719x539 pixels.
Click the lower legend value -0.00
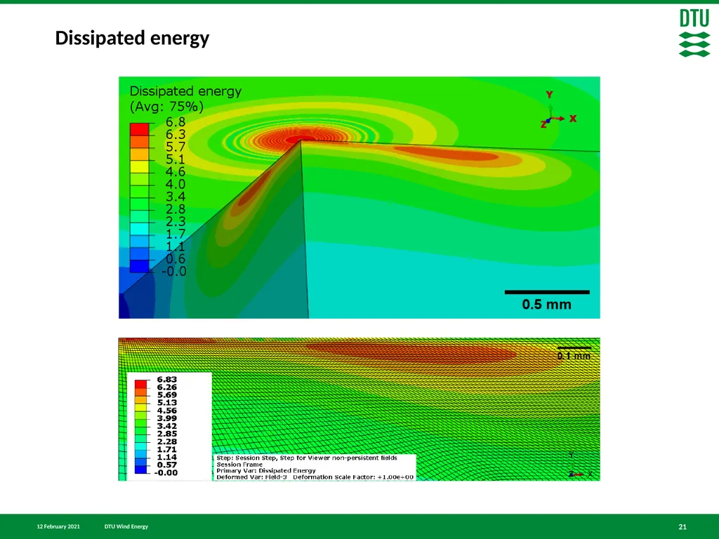tap(165, 473)
